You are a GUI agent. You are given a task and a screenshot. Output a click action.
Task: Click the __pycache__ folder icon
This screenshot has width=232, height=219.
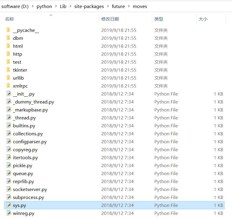pyautogui.click(x=9, y=30)
